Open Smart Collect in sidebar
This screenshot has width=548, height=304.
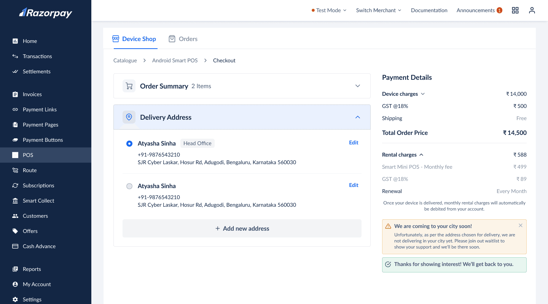tap(46, 201)
